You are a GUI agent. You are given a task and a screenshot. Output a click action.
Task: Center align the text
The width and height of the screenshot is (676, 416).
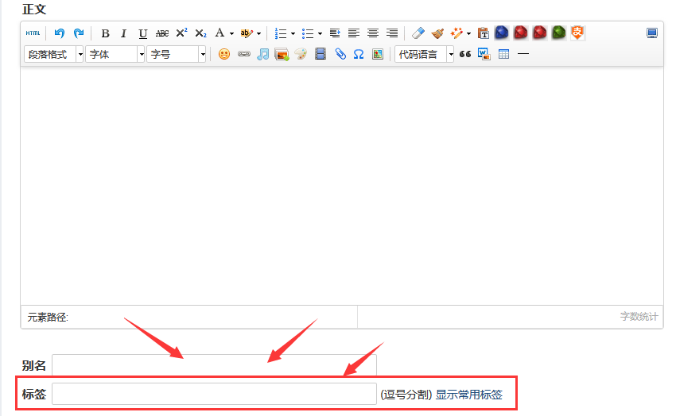tap(373, 33)
